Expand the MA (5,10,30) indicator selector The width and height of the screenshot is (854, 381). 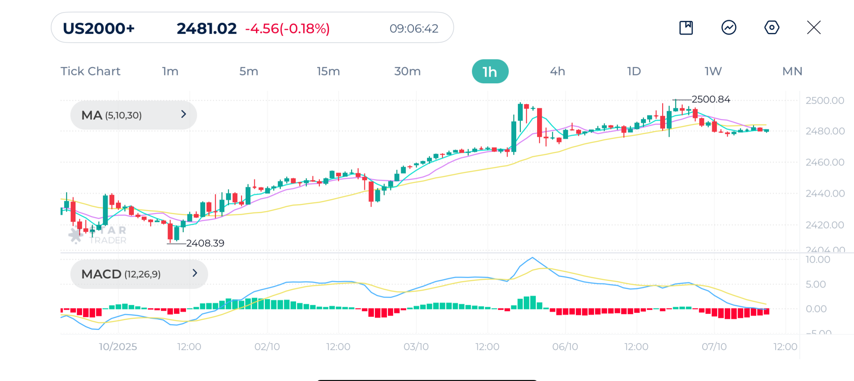[133, 115]
